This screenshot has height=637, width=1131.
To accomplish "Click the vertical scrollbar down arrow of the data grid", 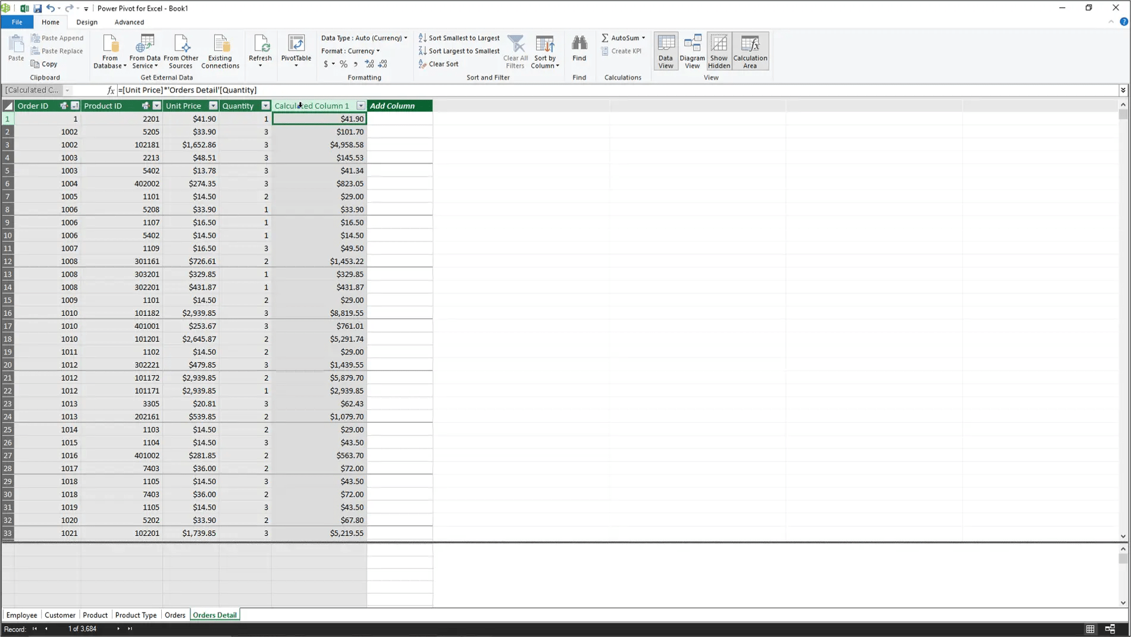I will [1123, 536].
